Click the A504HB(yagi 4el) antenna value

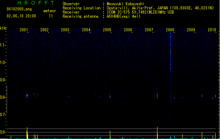(123, 16)
